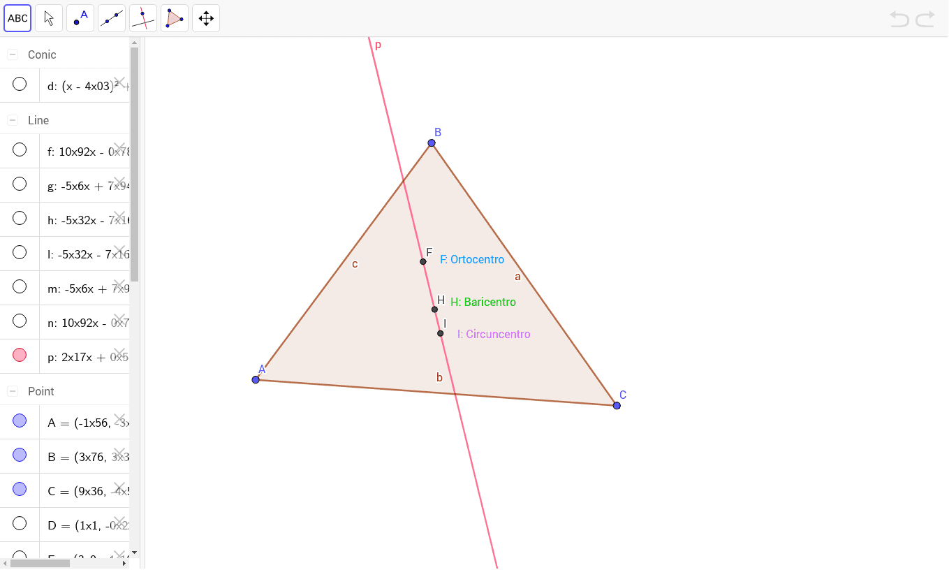The image size is (949, 570).
Task: Delete line f with its X icon
Action: [119, 148]
